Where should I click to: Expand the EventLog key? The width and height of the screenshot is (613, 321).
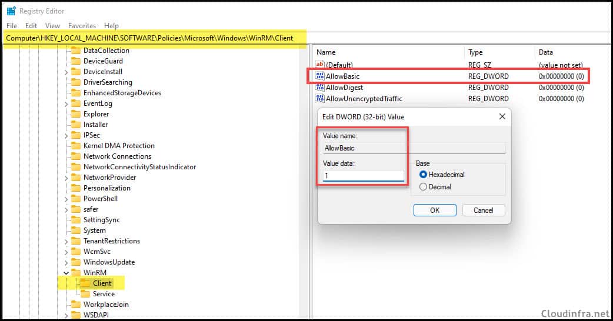click(x=66, y=104)
